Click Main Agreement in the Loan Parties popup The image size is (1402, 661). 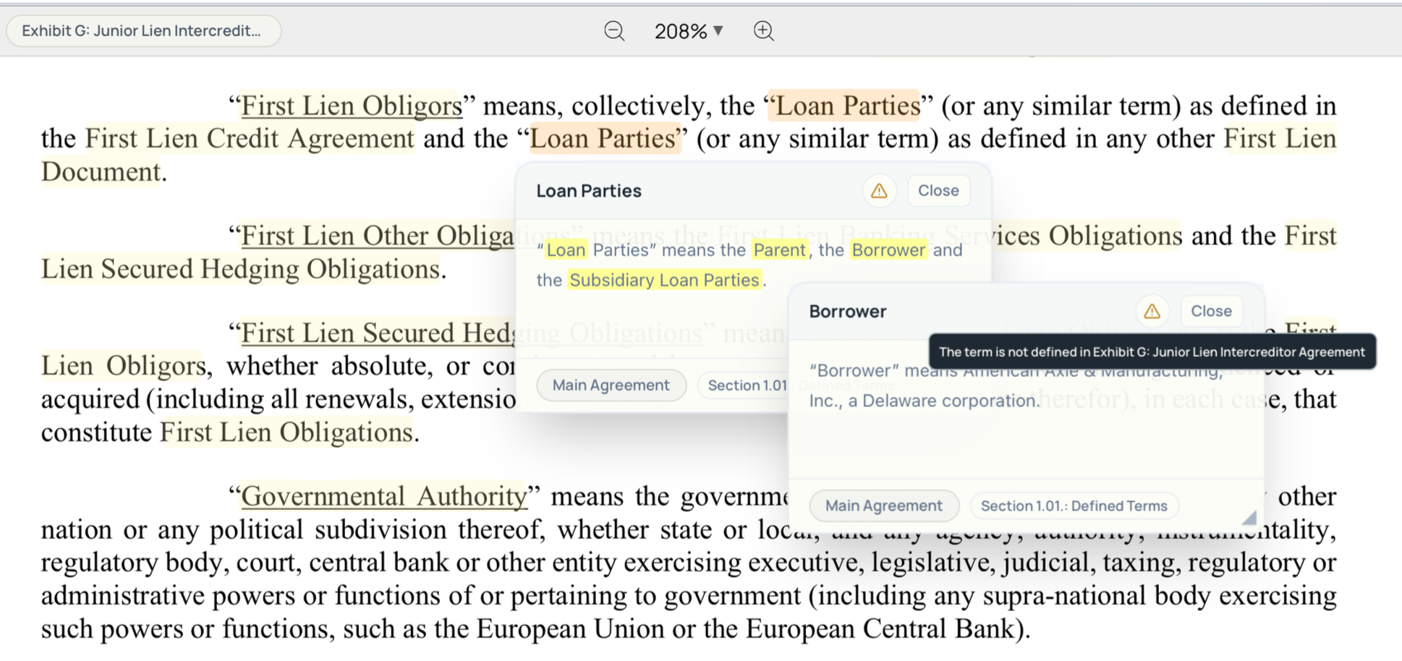pyautogui.click(x=611, y=385)
